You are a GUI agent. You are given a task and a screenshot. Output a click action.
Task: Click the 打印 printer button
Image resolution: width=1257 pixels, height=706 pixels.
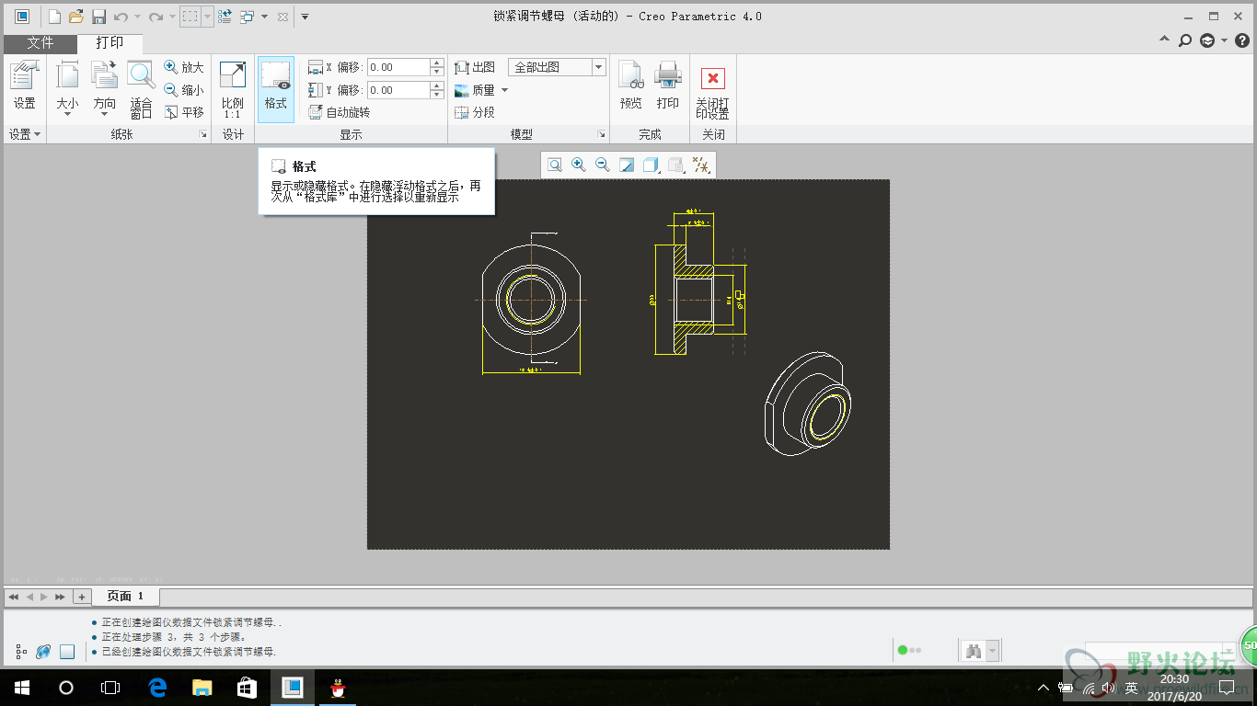[668, 85]
